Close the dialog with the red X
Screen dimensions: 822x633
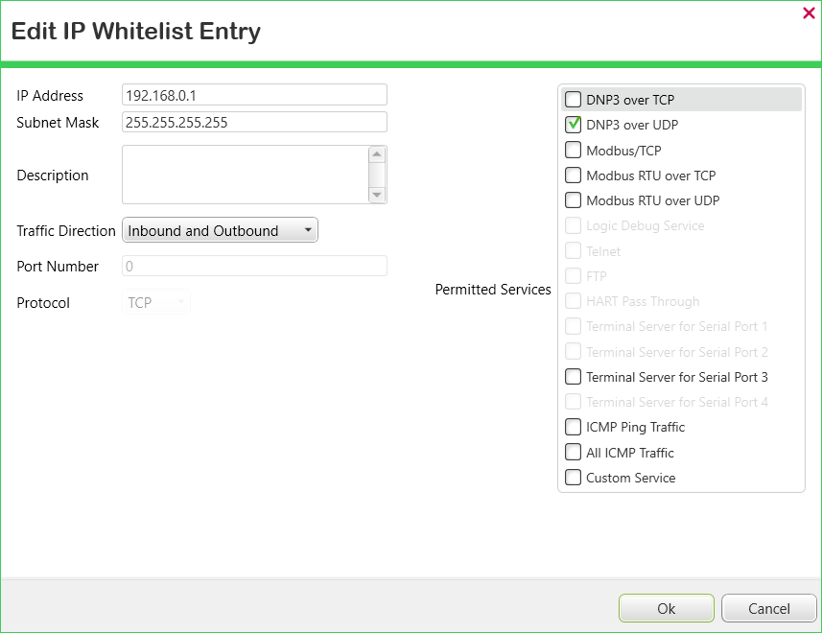click(x=809, y=13)
